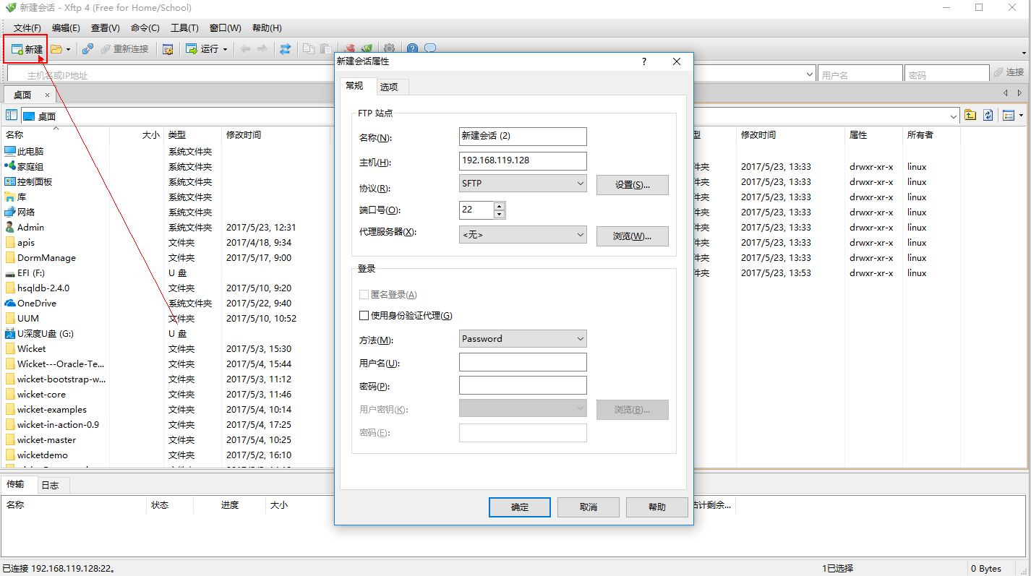This screenshot has width=1031, height=576.
Task: Click the view mode list icon in the remote pane
Action: 1008,115
